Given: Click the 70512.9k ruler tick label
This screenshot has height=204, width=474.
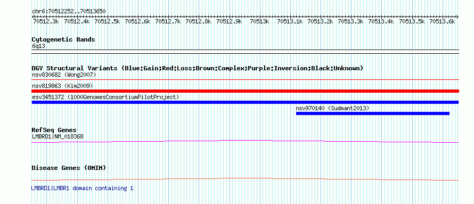Looking at the screenshot, I should pos(229,21).
